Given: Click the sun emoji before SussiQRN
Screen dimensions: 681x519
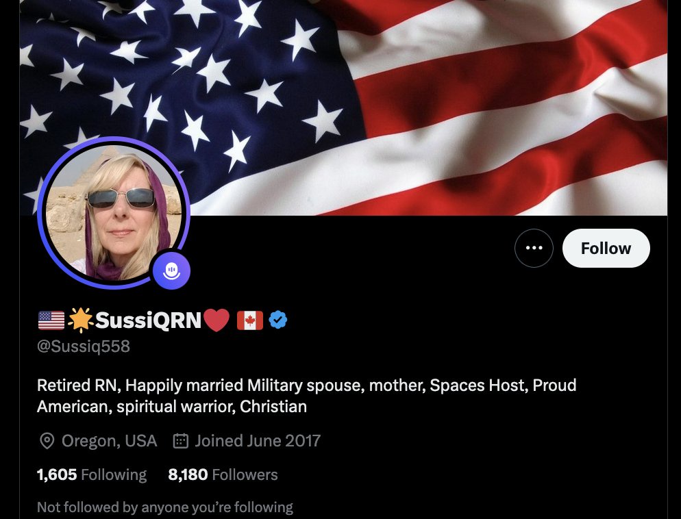Looking at the screenshot, I should (81, 320).
